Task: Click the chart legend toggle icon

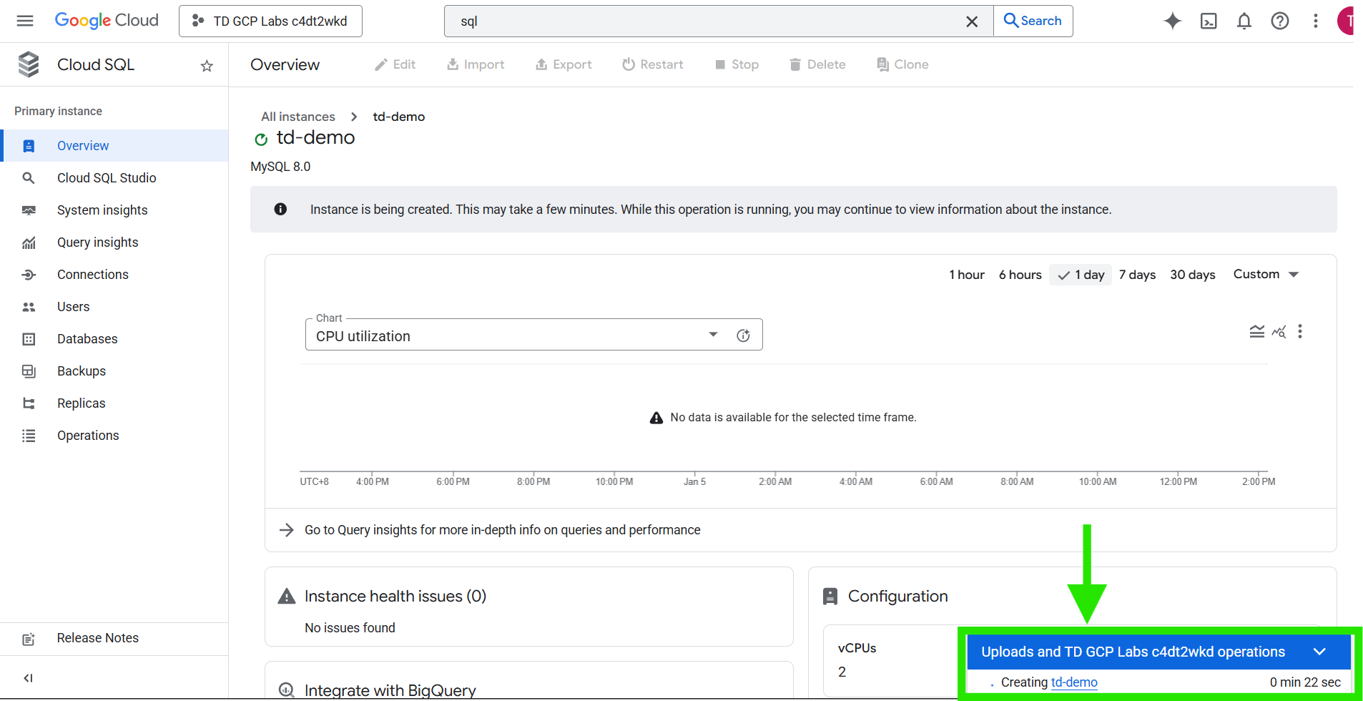Action: [x=1256, y=331]
